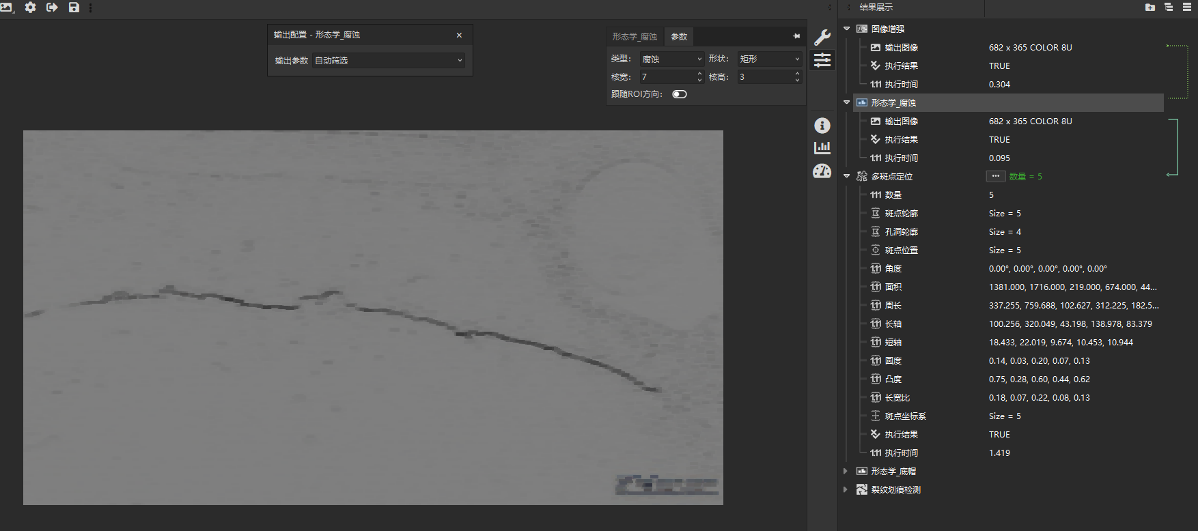Open the 类型 腐蚀 dropdown
Viewport: 1198px width, 531px height.
click(671, 59)
